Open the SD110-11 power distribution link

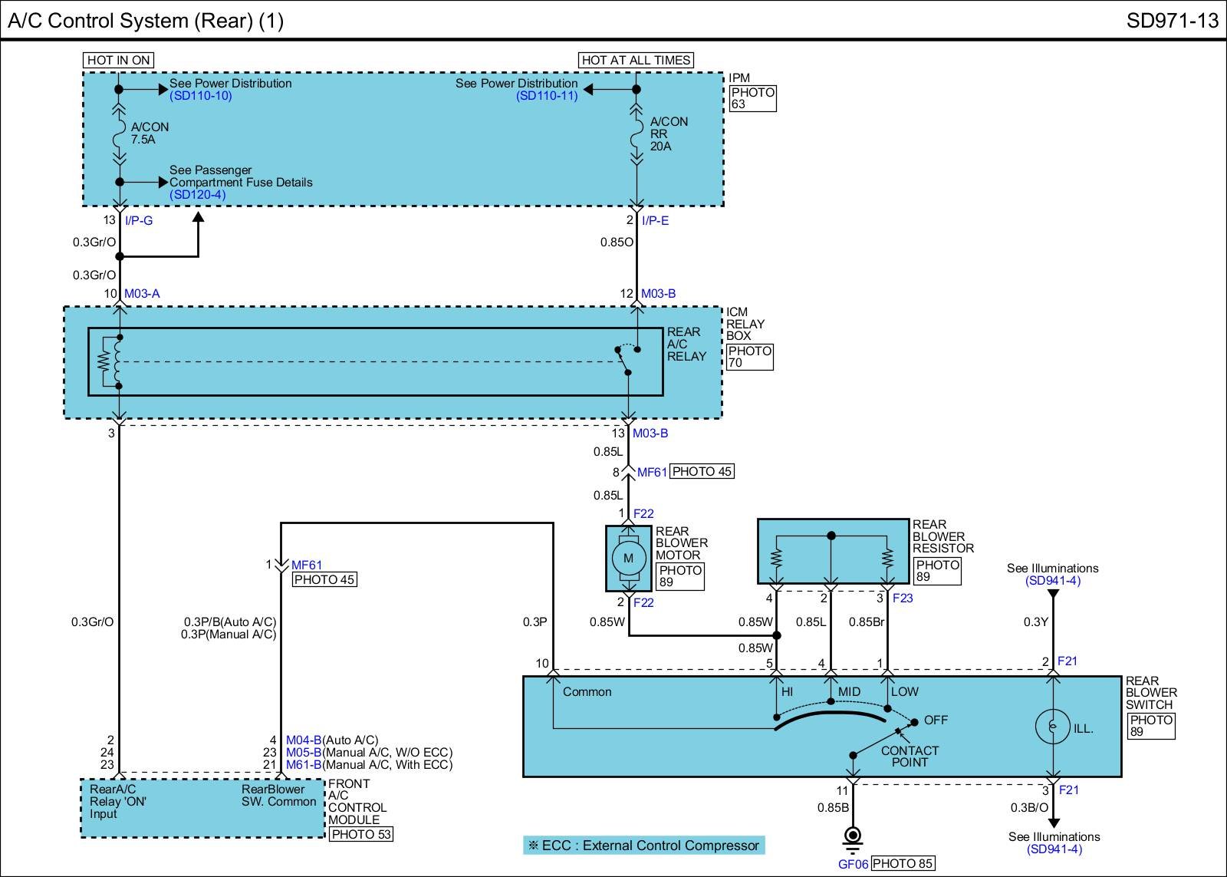click(x=547, y=96)
